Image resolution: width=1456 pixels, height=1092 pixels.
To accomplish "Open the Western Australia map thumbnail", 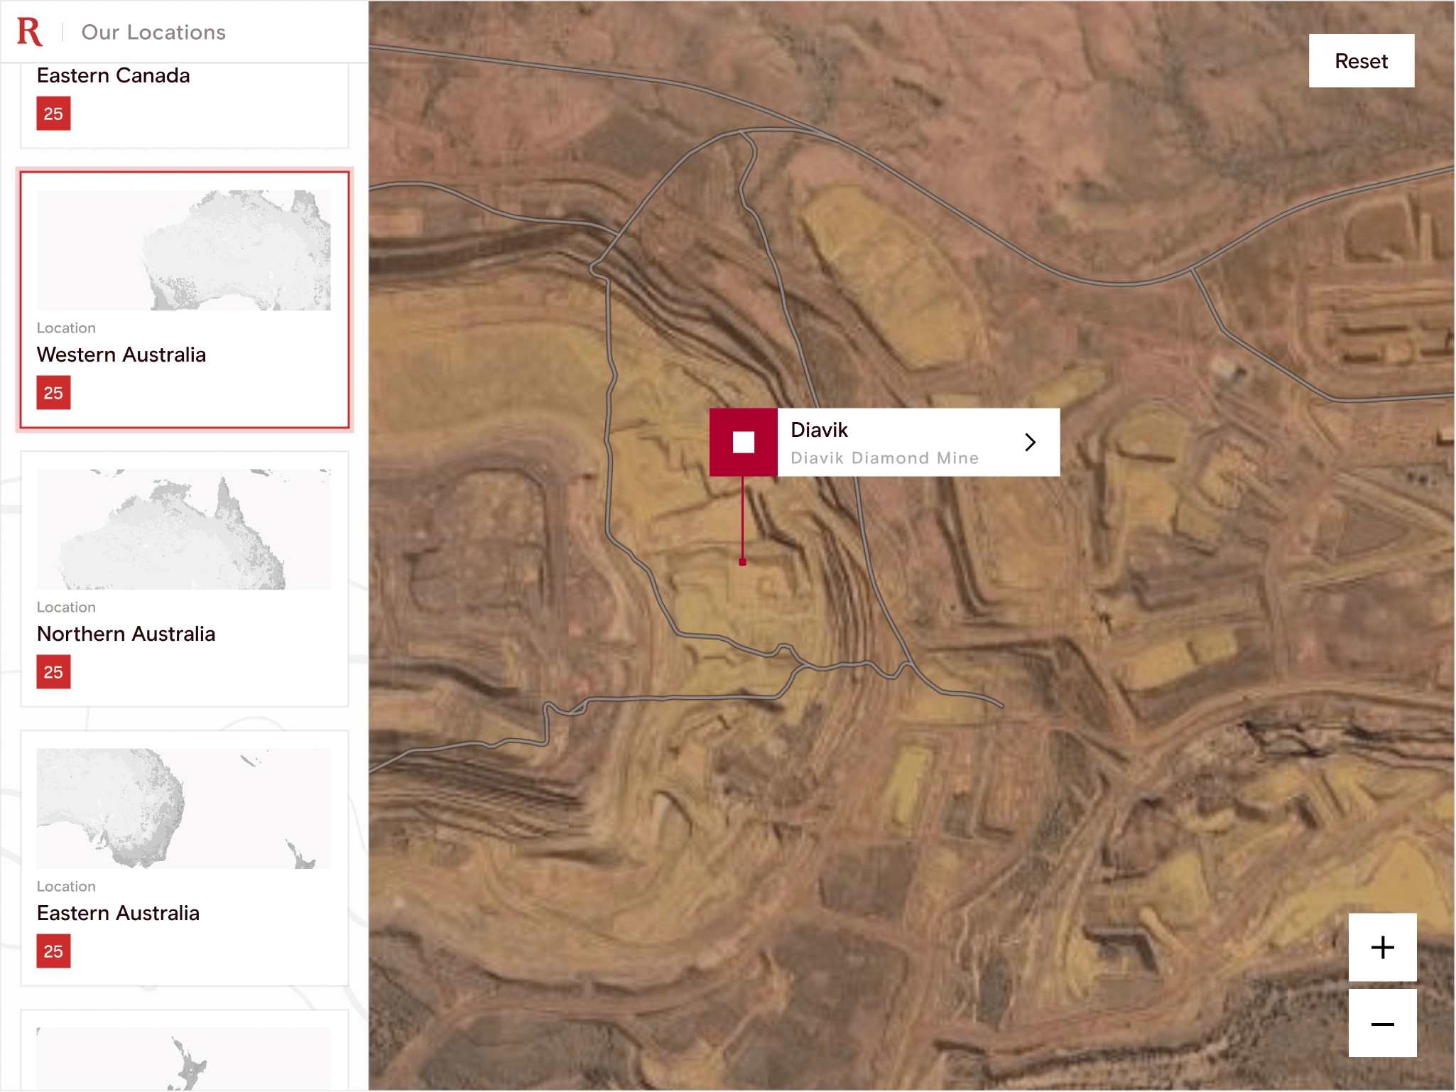I will pos(183,250).
